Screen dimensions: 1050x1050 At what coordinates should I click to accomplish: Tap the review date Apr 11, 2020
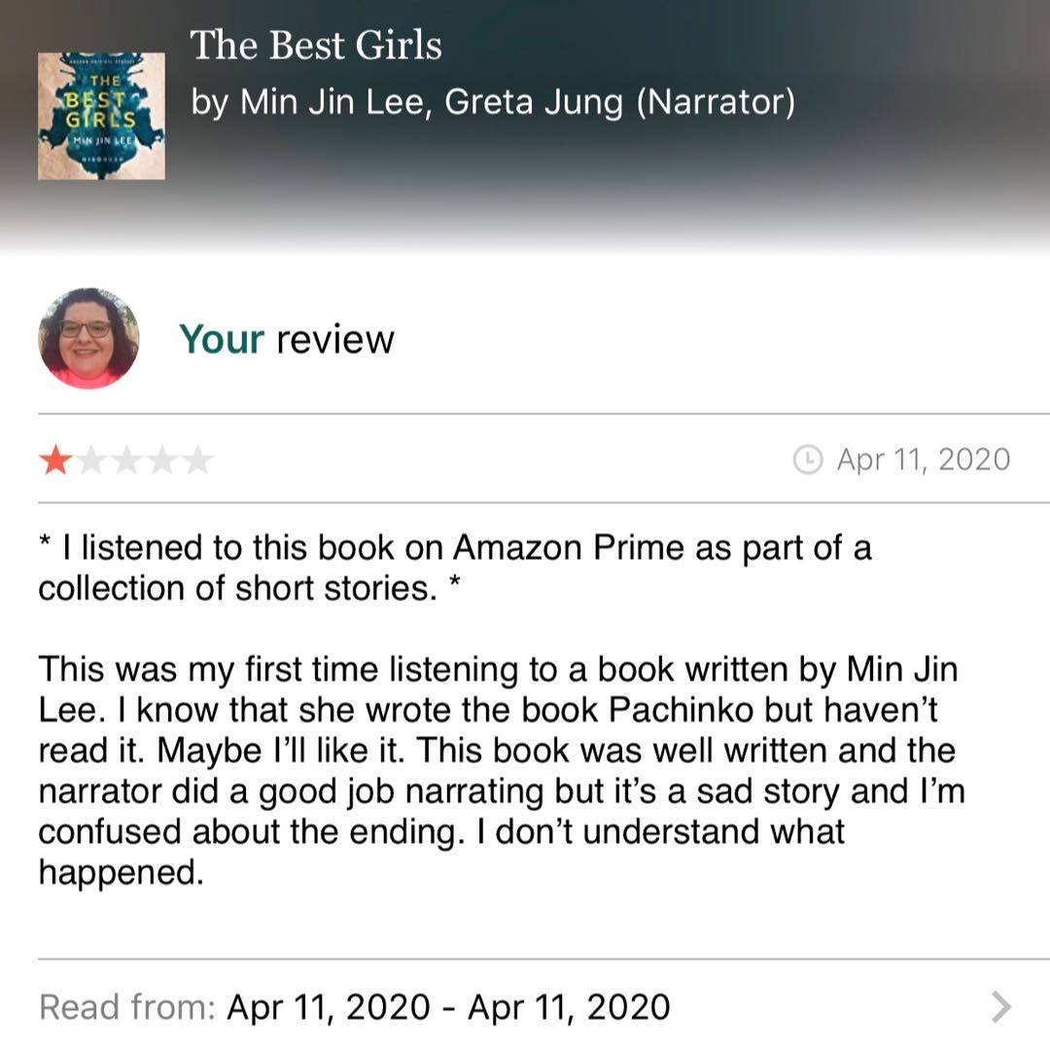tap(923, 460)
